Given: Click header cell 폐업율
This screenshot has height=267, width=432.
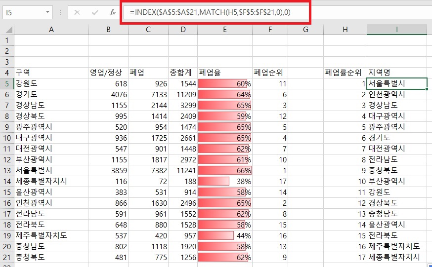Looking at the screenshot, I should pos(225,73).
